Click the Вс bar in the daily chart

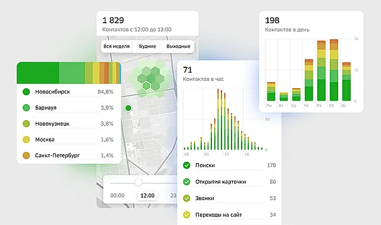click(x=346, y=82)
